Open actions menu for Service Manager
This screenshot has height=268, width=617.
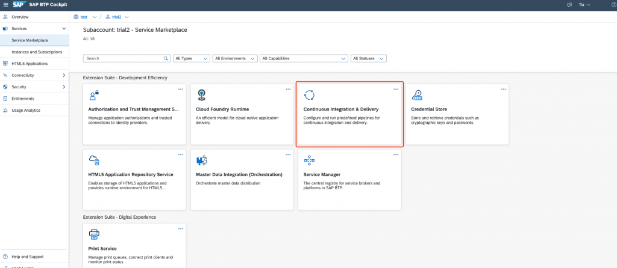[x=396, y=154]
